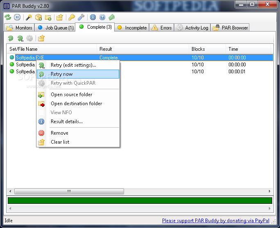Click the donate via PayPal link

216,221
